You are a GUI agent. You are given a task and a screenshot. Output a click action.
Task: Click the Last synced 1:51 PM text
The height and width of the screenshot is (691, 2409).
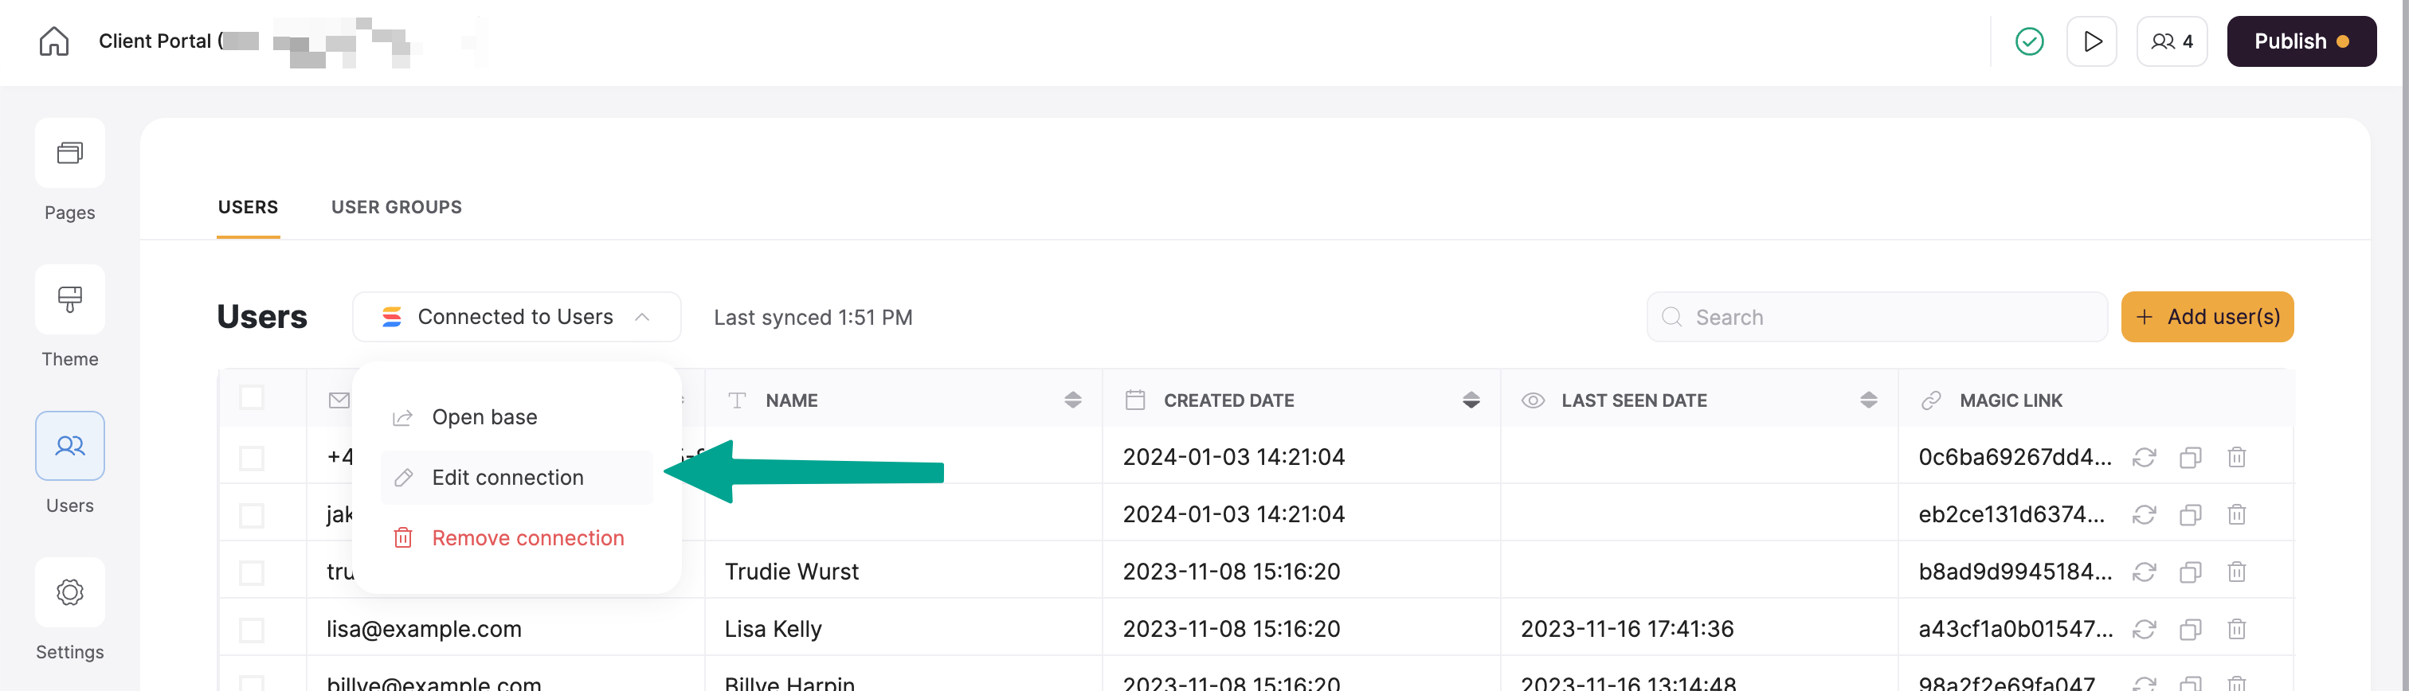point(813,318)
